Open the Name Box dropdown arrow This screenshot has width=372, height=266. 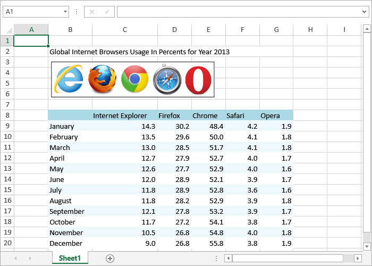pyautogui.click(x=65, y=12)
